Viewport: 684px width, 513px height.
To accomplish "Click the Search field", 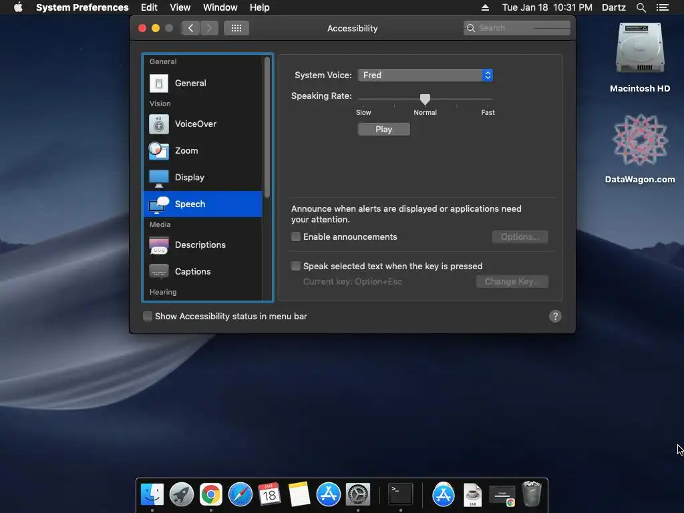I will (517, 28).
